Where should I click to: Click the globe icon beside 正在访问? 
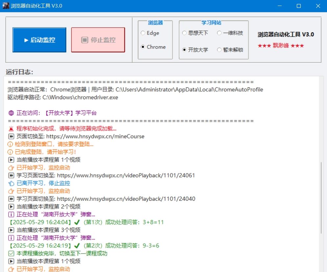coord(11,113)
